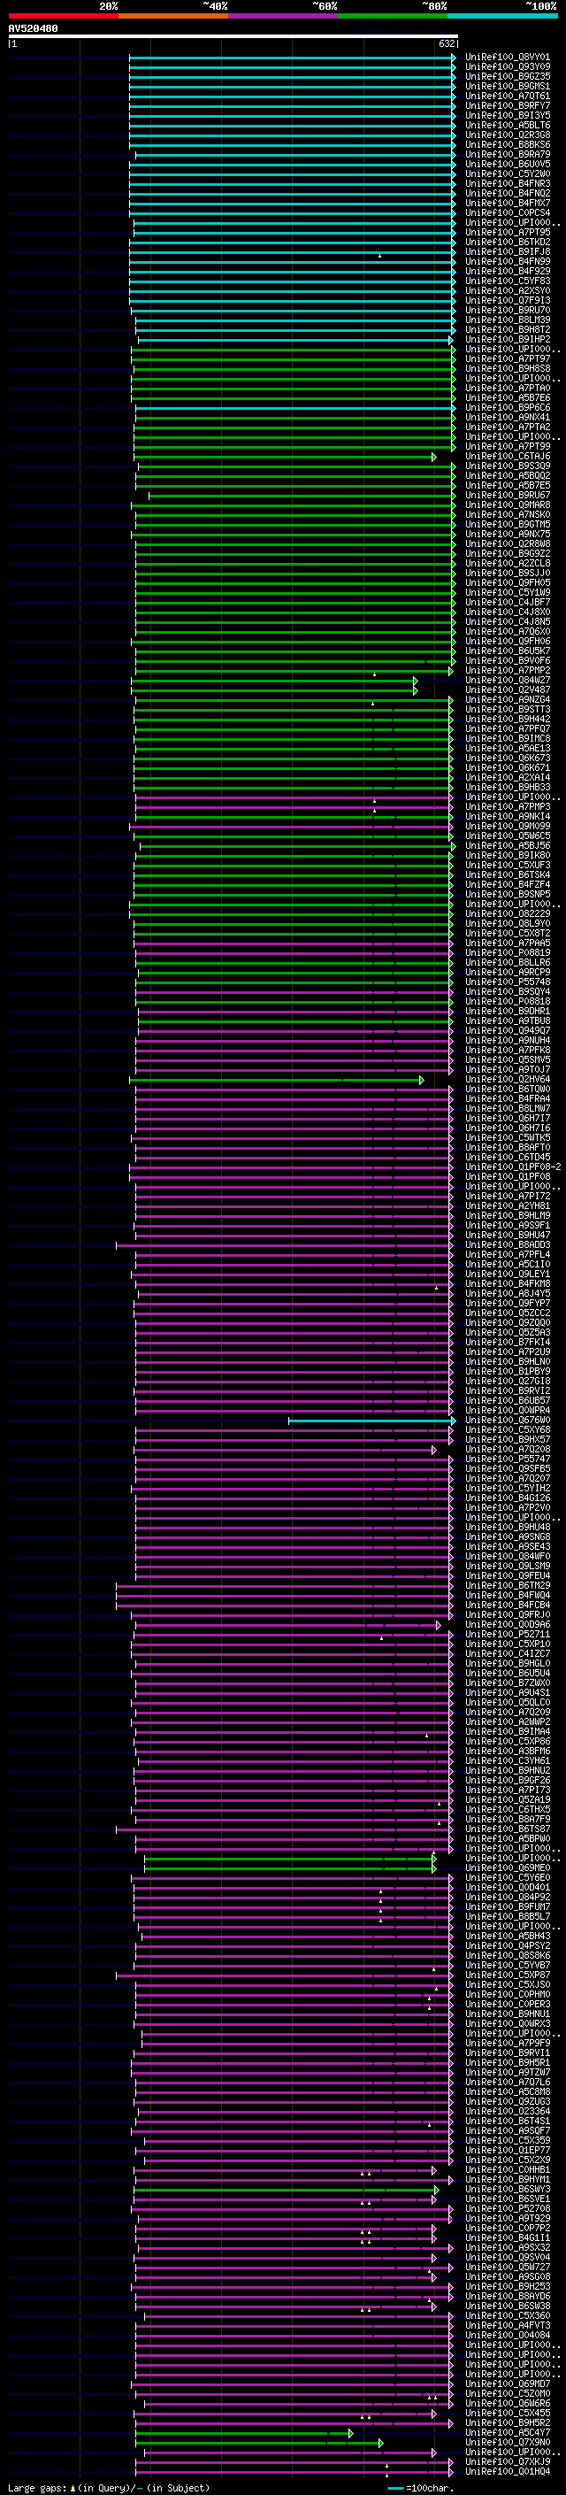Click the UniRef100_A8J4Y5 label
This screenshot has width=566, height=2495.
pyautogui.click(x=507, y=1293)
